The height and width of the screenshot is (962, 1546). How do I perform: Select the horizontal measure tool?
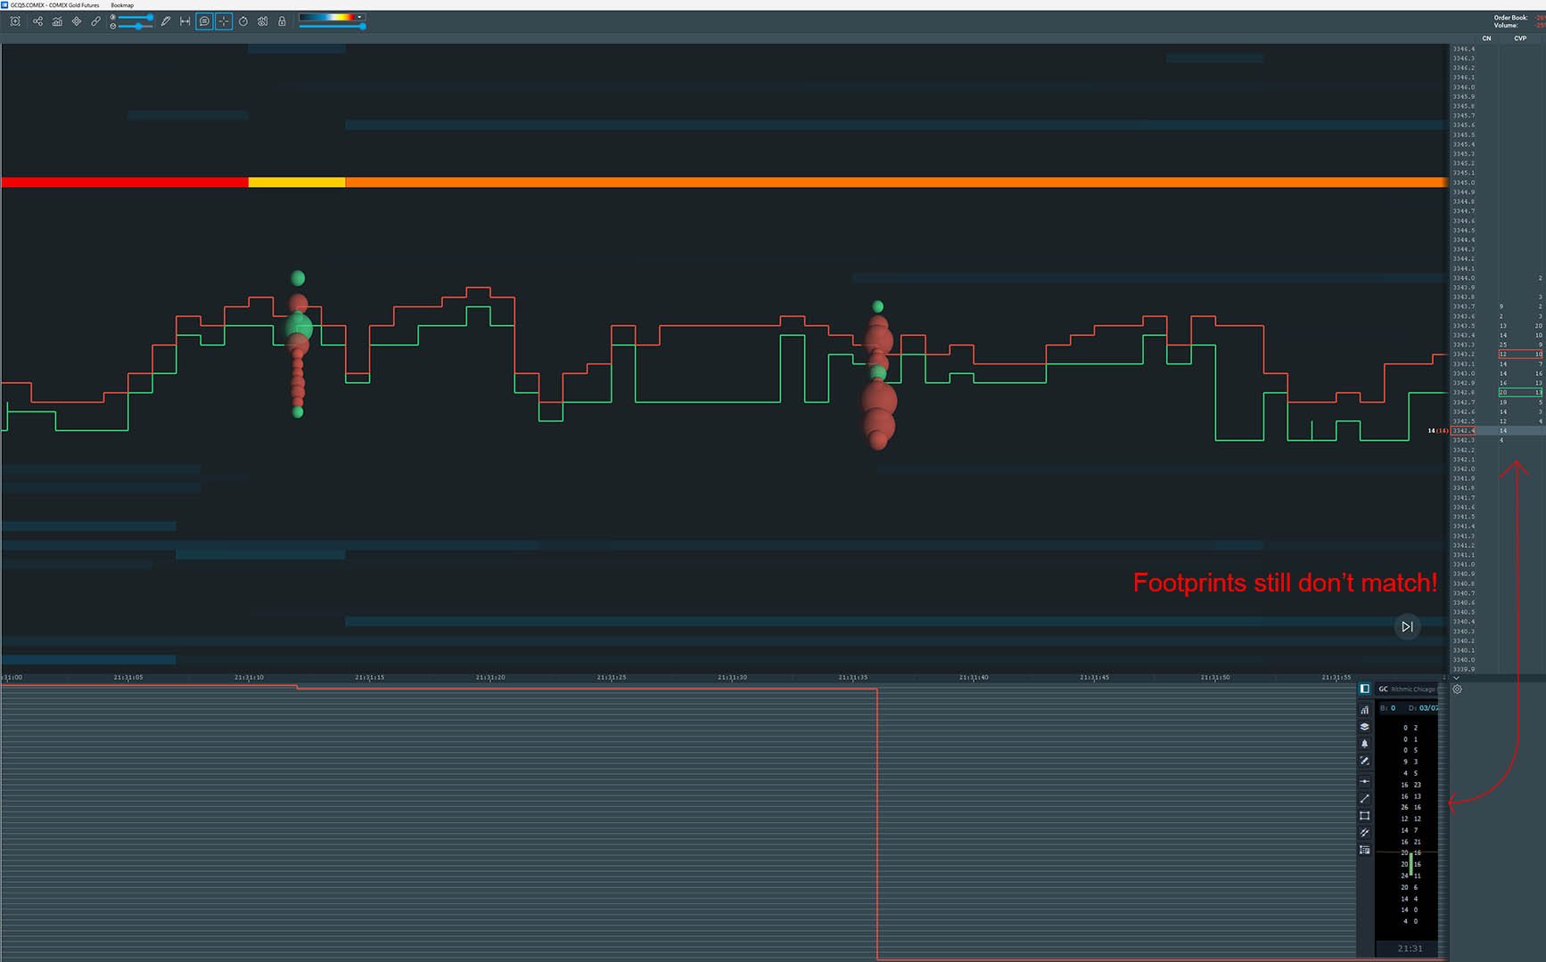point(185,21)
